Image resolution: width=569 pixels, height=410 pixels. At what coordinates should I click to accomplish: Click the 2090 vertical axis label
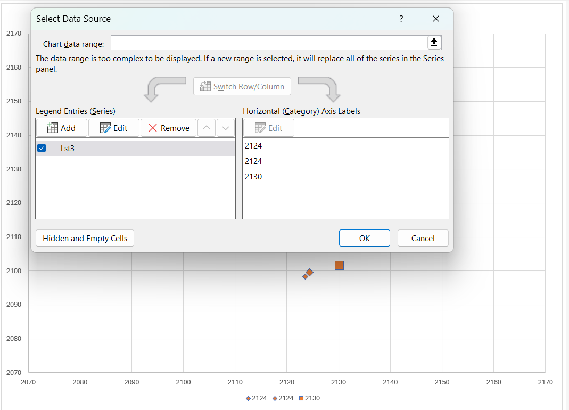coord(14,305)
